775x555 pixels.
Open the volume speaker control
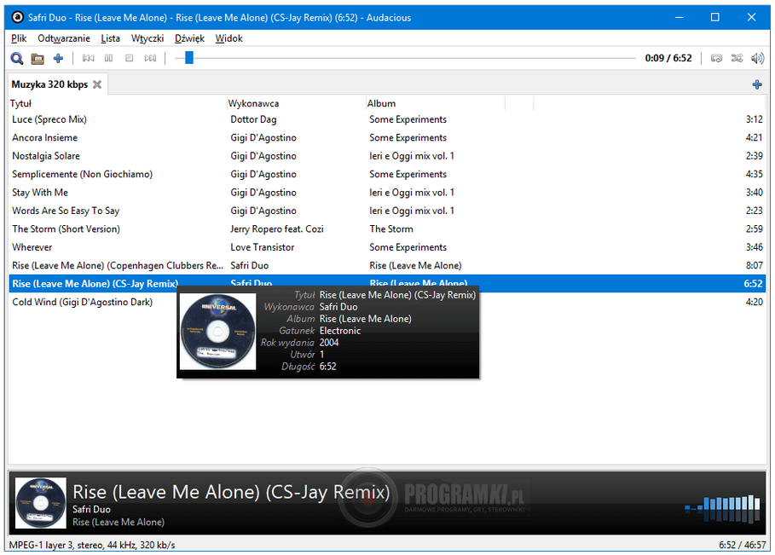pyautogui.click(x=757, y=58)
